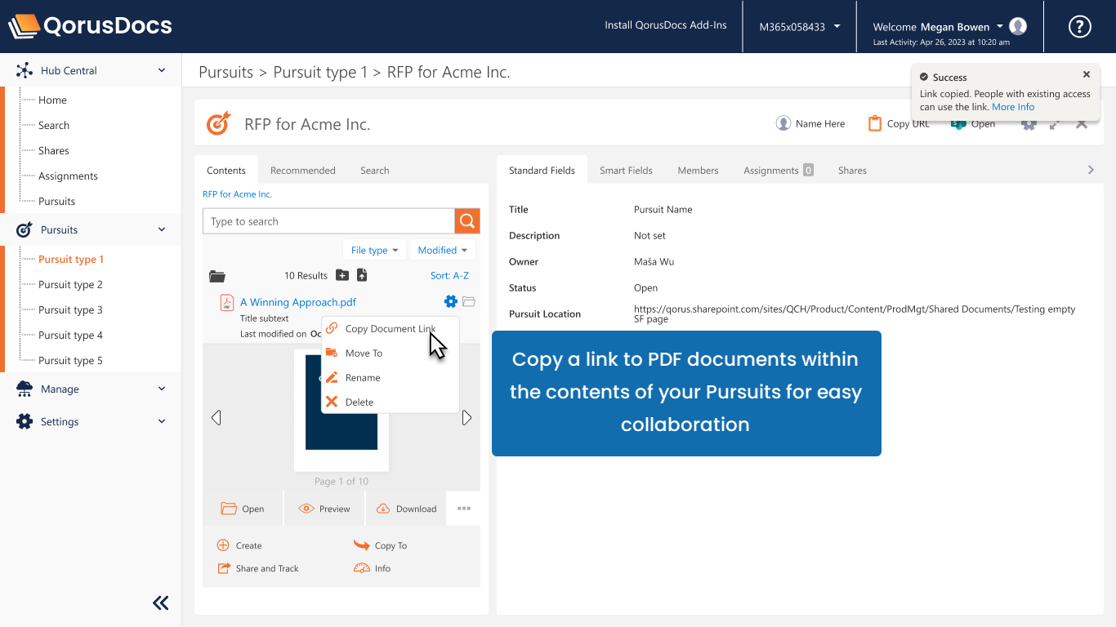Go to the next page preview arrow
Screen dimensions: 1116x627
(466, 418)
